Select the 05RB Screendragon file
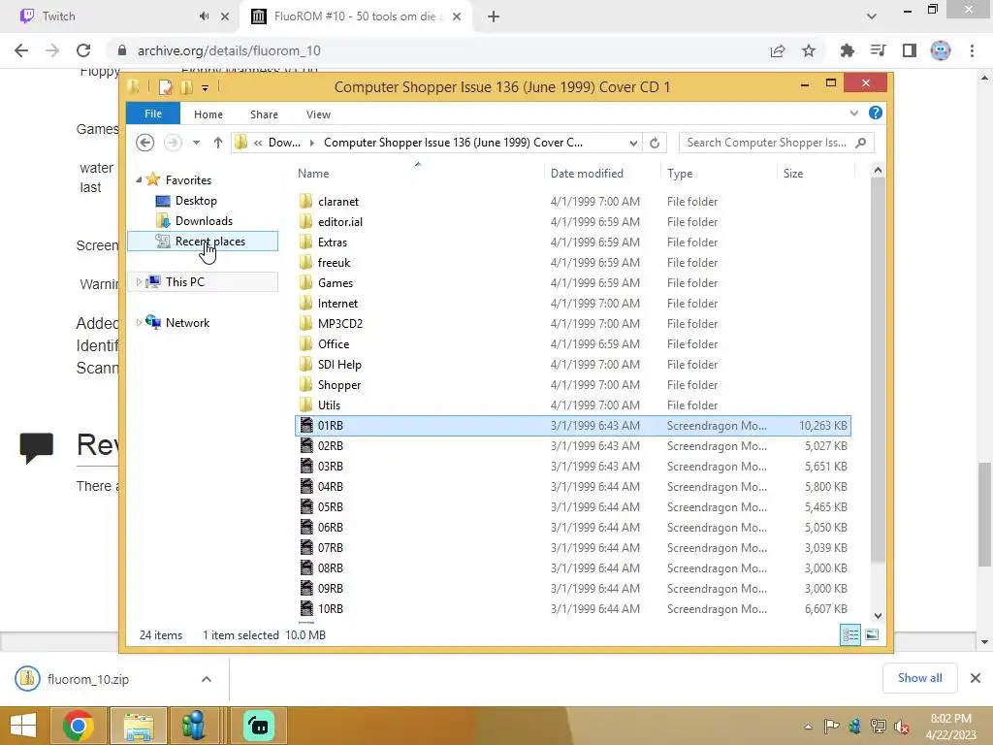The image size is (993, 745). pos(330,507)
